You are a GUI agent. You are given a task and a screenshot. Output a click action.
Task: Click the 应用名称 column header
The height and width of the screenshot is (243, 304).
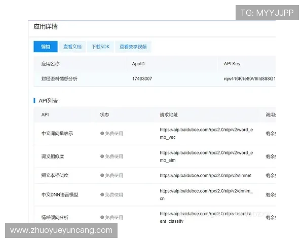pos(50,64)
